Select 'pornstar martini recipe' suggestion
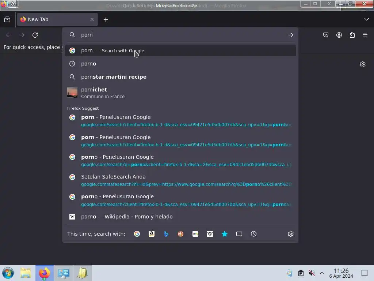 [180, 77]
